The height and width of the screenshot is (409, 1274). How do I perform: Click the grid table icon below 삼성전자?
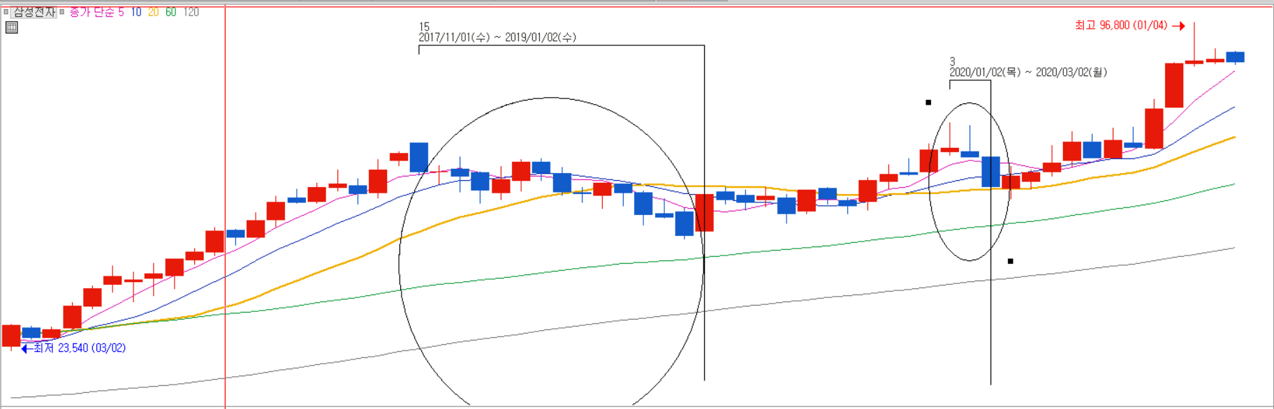(x=11, y=28)
